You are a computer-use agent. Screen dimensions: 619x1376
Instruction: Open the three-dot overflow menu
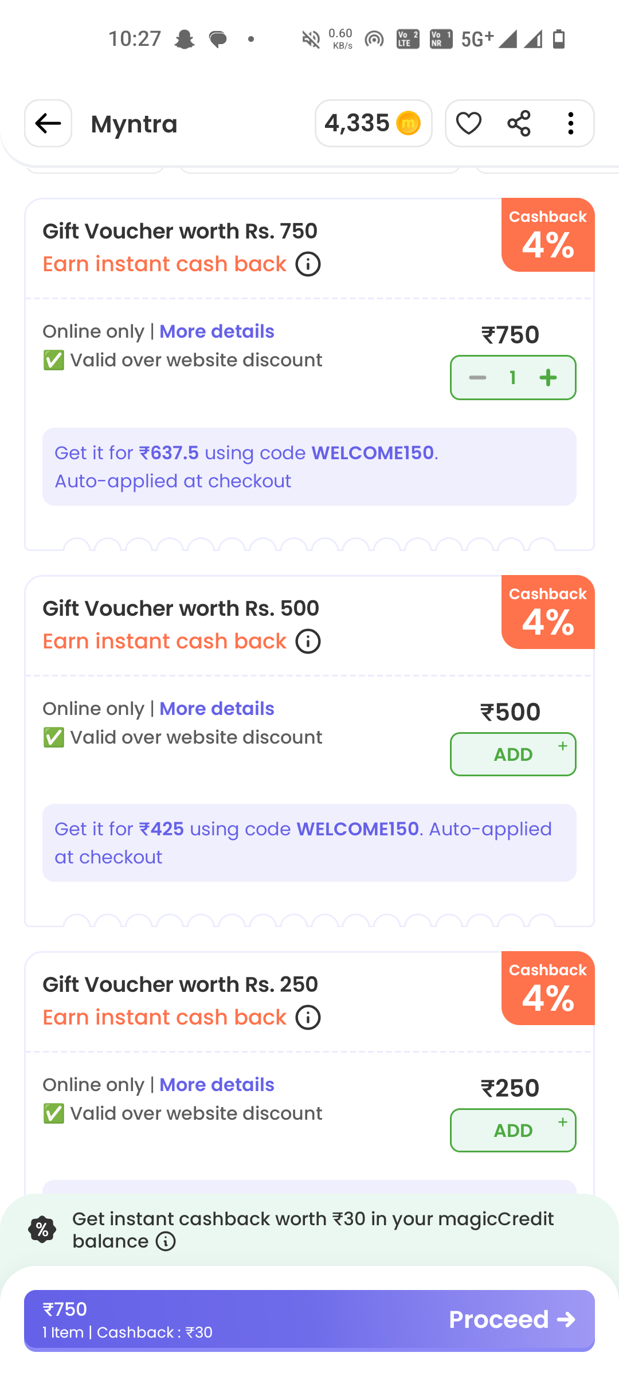point(570,123)
